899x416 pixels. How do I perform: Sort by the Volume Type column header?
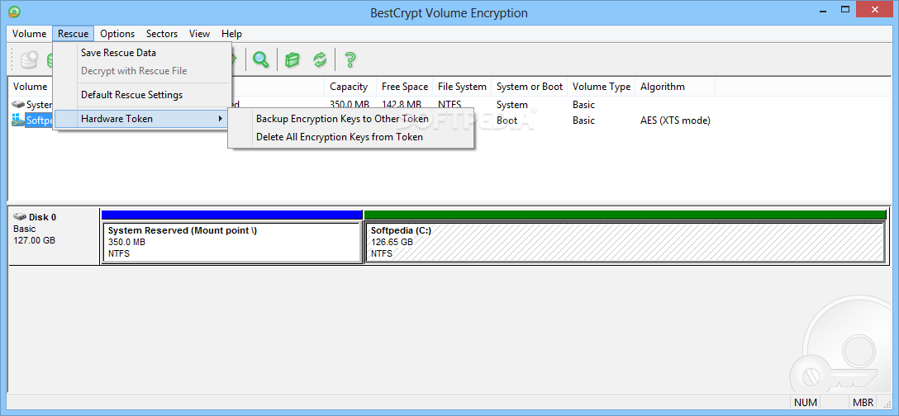[602, 87]
